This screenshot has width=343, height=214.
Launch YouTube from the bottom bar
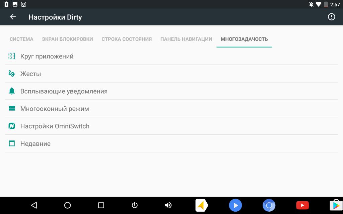click(302, 205)
